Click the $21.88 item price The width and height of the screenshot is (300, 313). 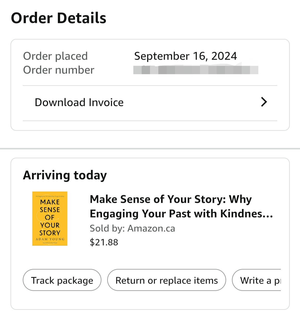pos(104,242)
